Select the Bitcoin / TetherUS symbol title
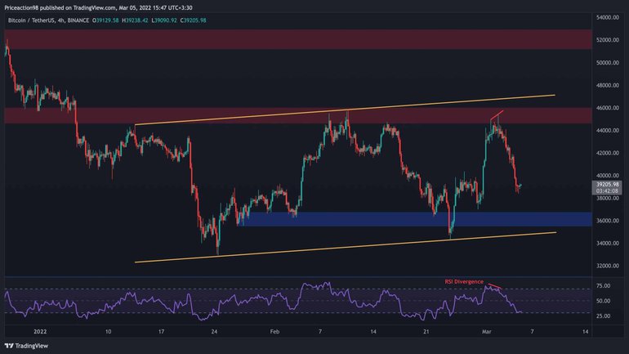The image size is (629, 354). (x=48, y=20)
